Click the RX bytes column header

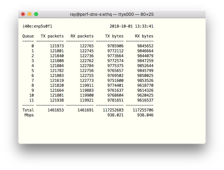[144, 36]
